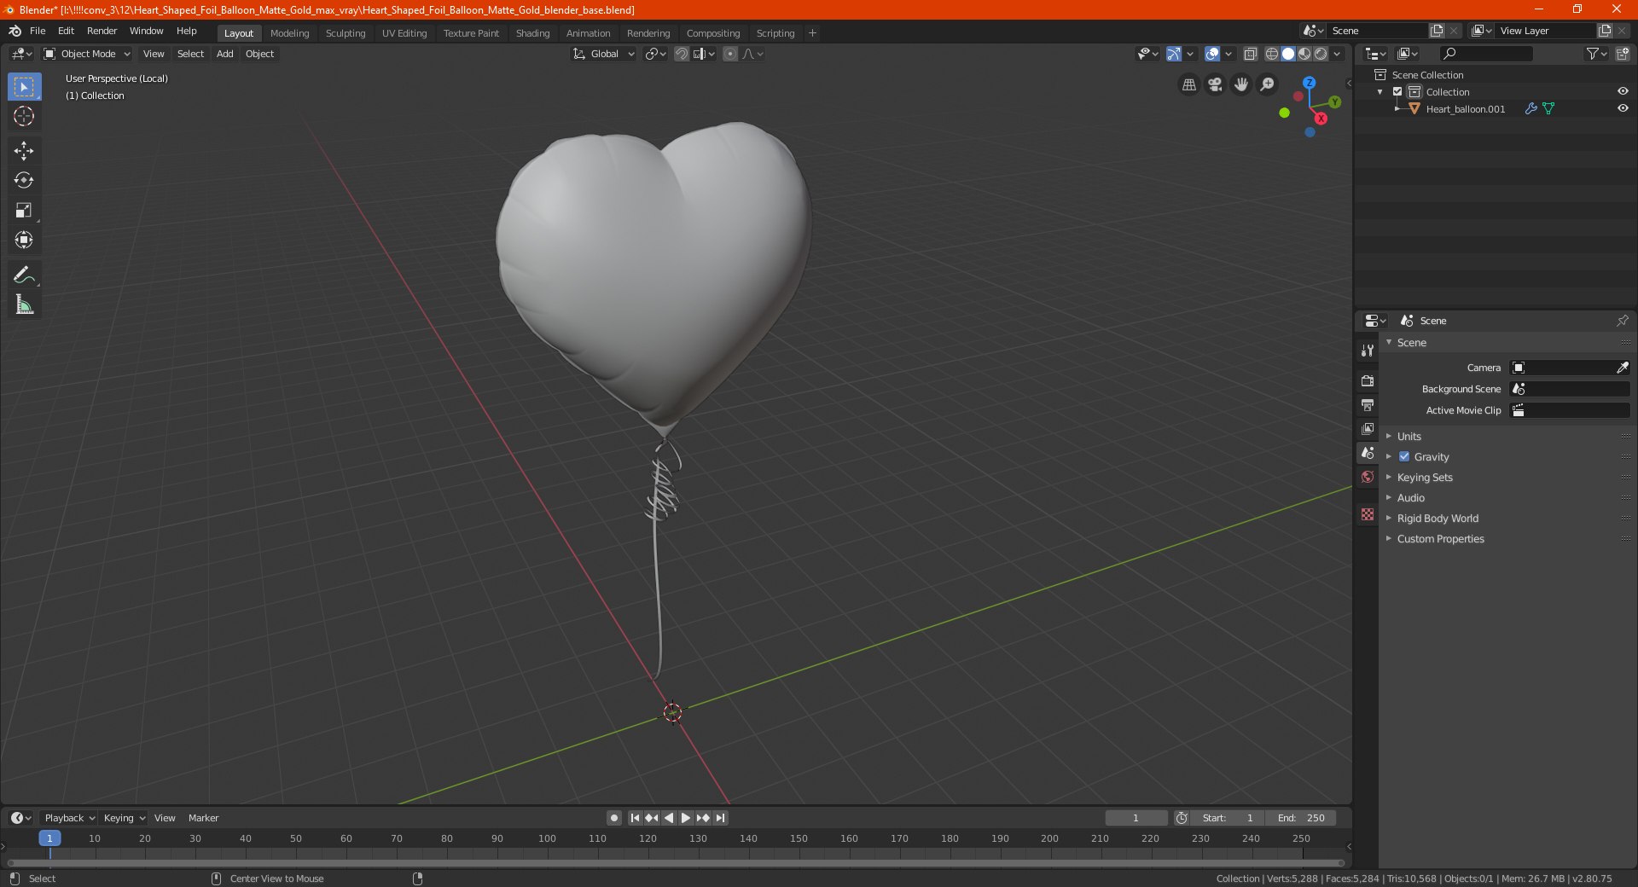Open the viewport Select menu
Viewport: 1638px width, 887px height.
pyautogui.click(x=190, y=54)
